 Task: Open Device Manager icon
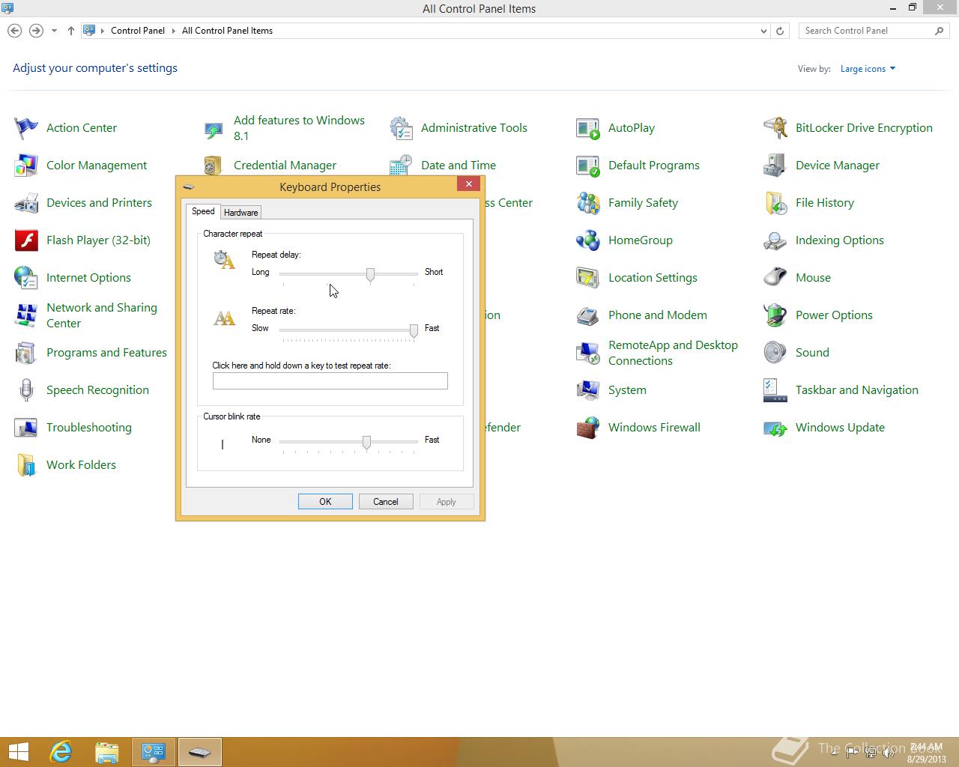[775, 166]
